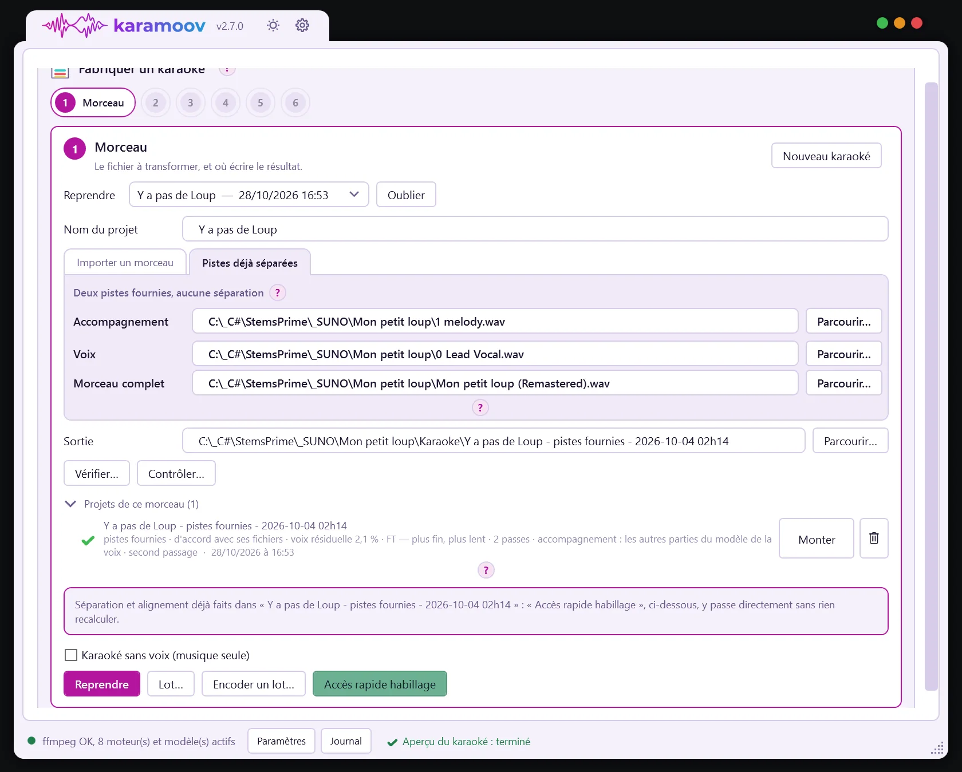
Task: Open settings gear icon in title bar
Action: tap(302, 25)
